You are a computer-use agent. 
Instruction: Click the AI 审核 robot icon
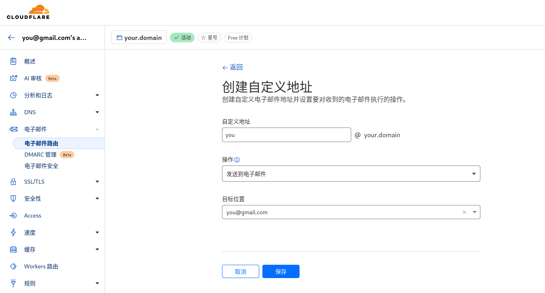pos(13,78)
